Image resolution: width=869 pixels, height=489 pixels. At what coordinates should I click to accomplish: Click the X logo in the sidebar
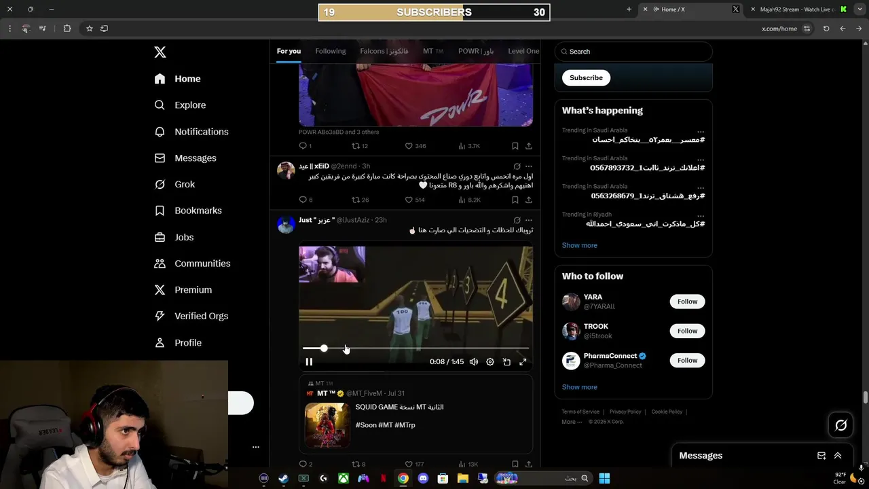[160, 52]
